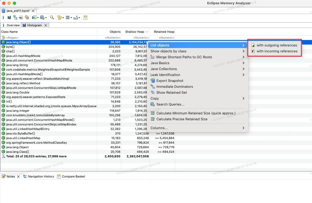Click the Export toolbar icon

[76, 17]
